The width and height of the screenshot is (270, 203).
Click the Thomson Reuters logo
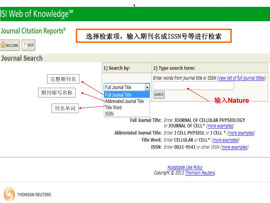point(27,194)
